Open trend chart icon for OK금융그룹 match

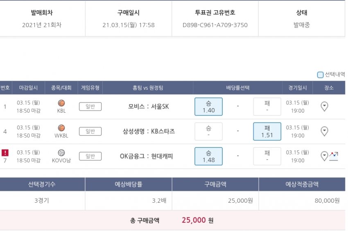[x=334, y=156]
